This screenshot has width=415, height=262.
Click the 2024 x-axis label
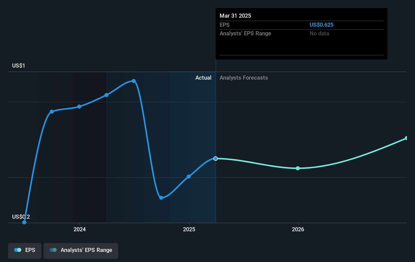80,229
